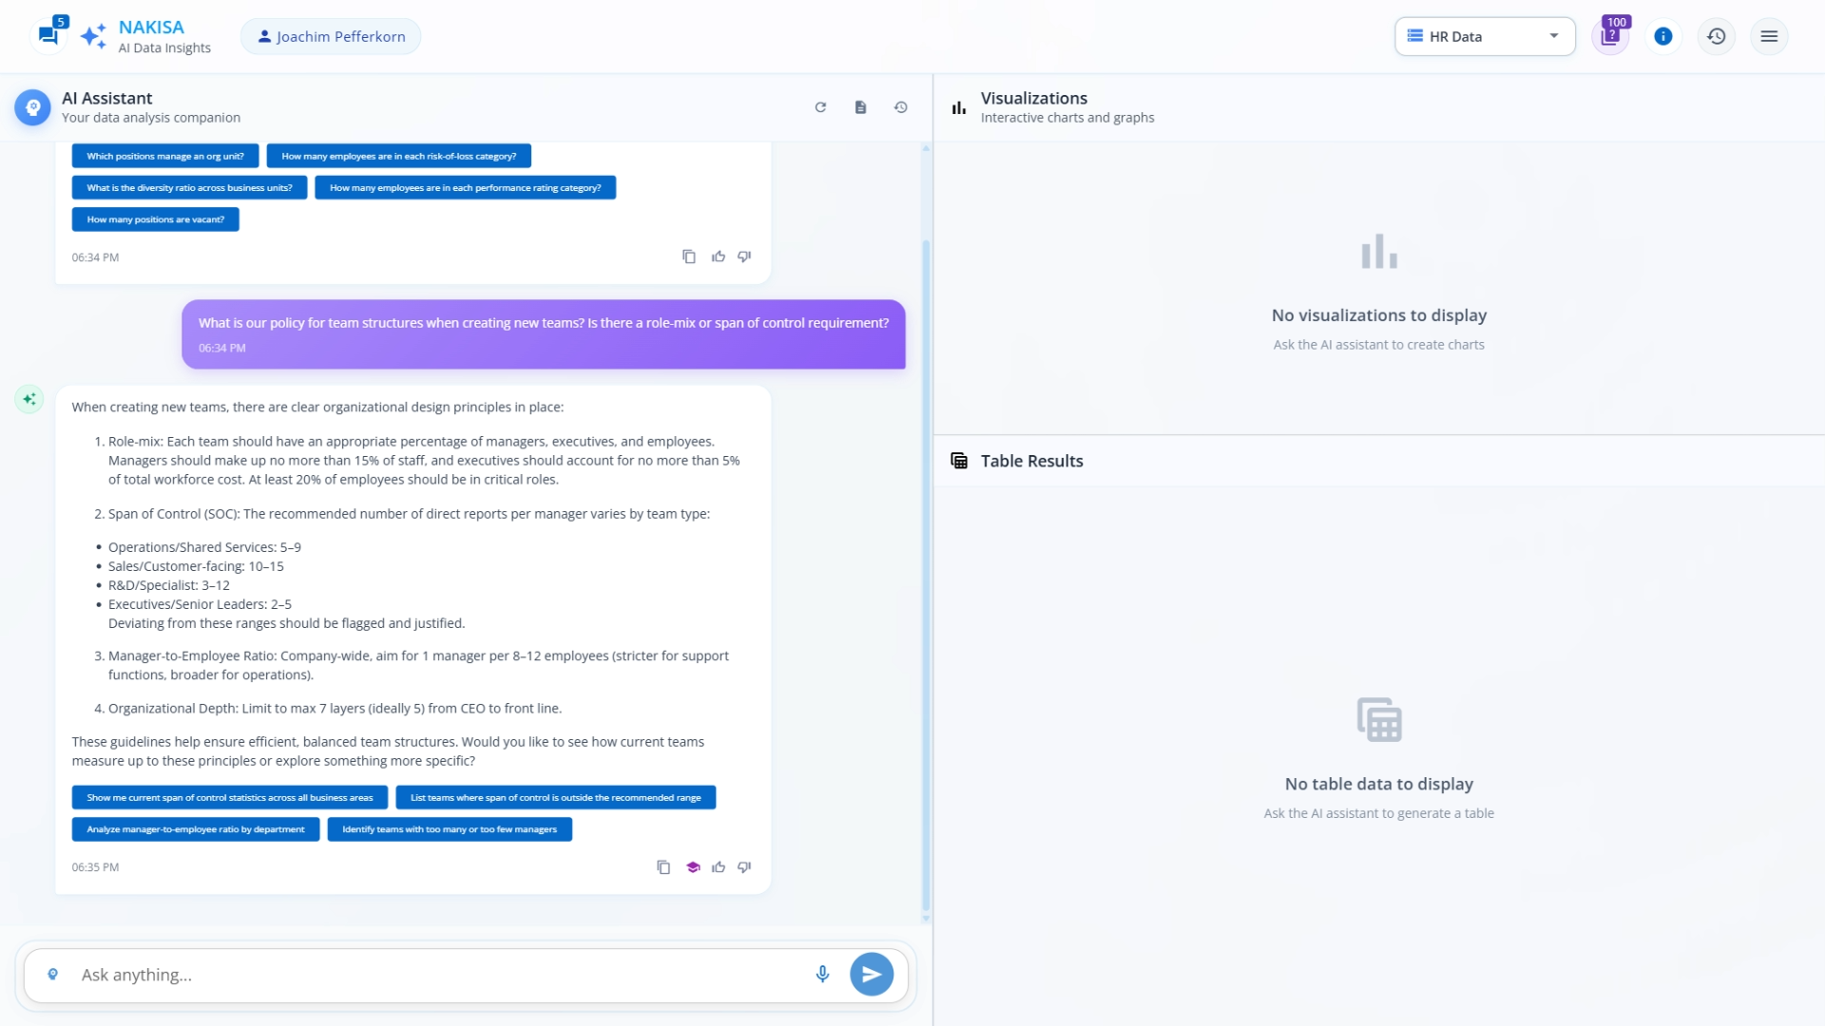
Task: Activate microphone voice input
Action: (822, 974)
